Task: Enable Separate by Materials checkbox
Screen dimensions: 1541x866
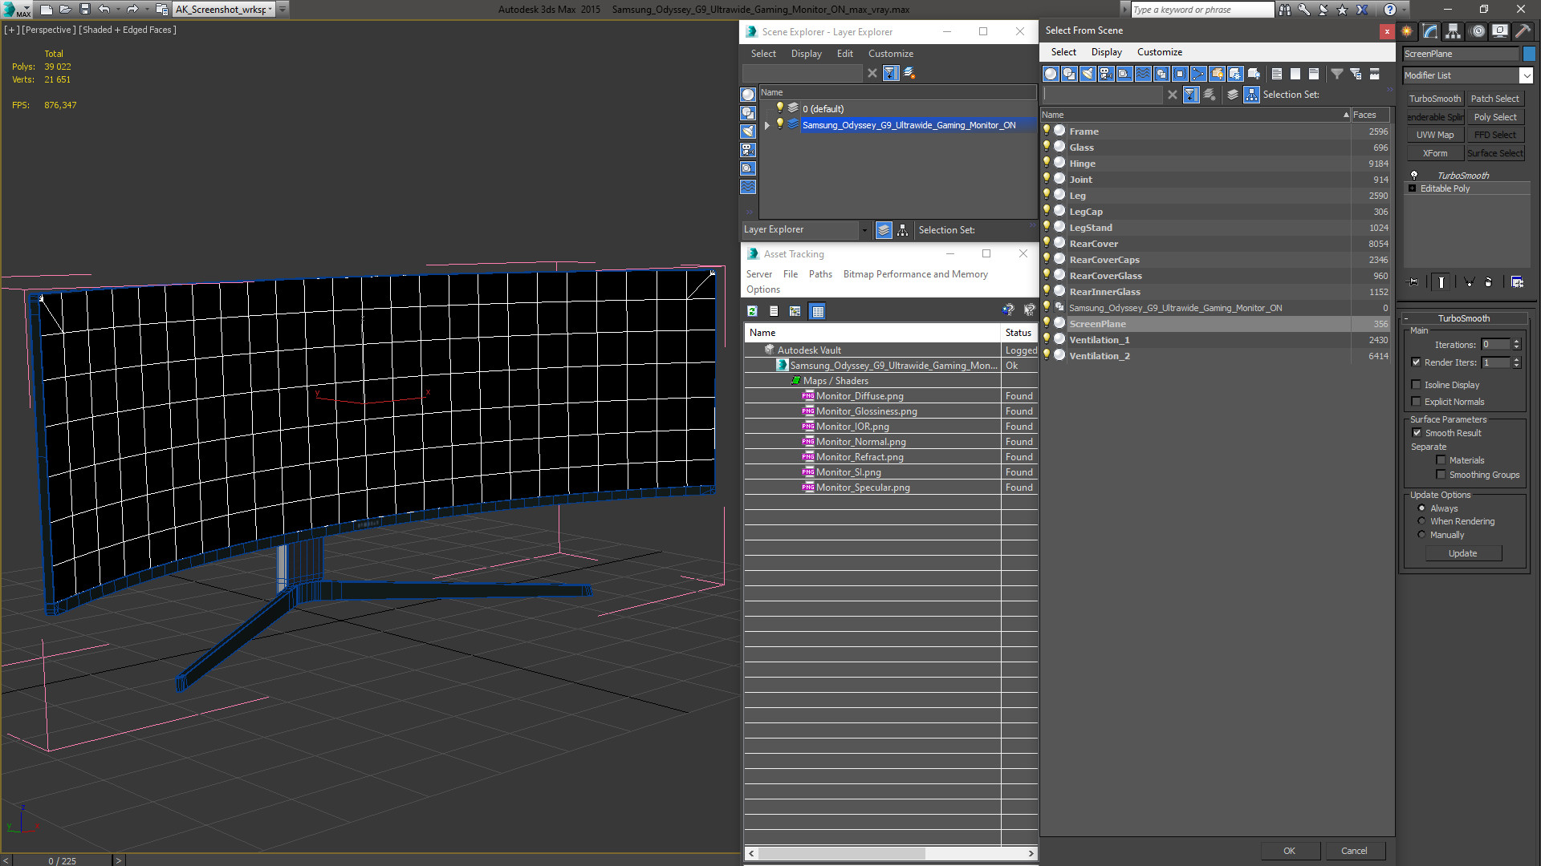Action: 1441,460
